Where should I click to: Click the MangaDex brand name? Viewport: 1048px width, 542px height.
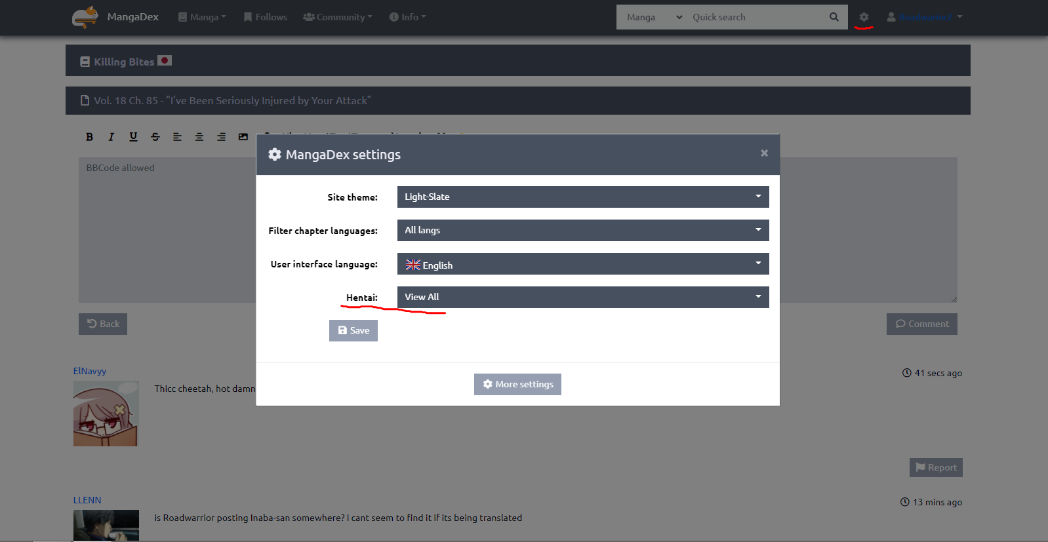coord(133,17)
